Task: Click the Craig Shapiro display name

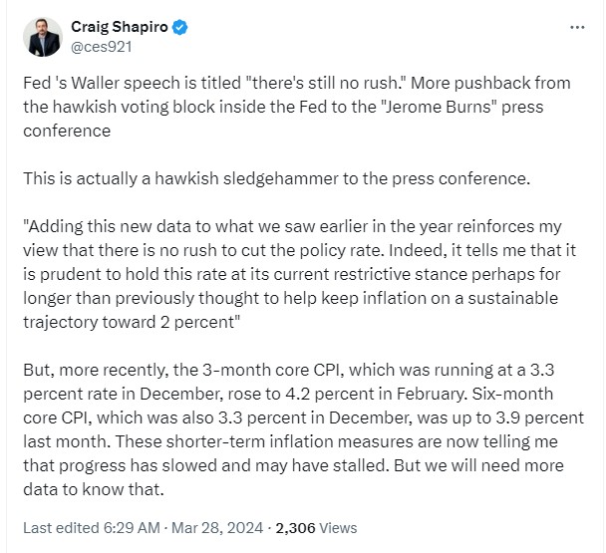Action: point(120,26)
